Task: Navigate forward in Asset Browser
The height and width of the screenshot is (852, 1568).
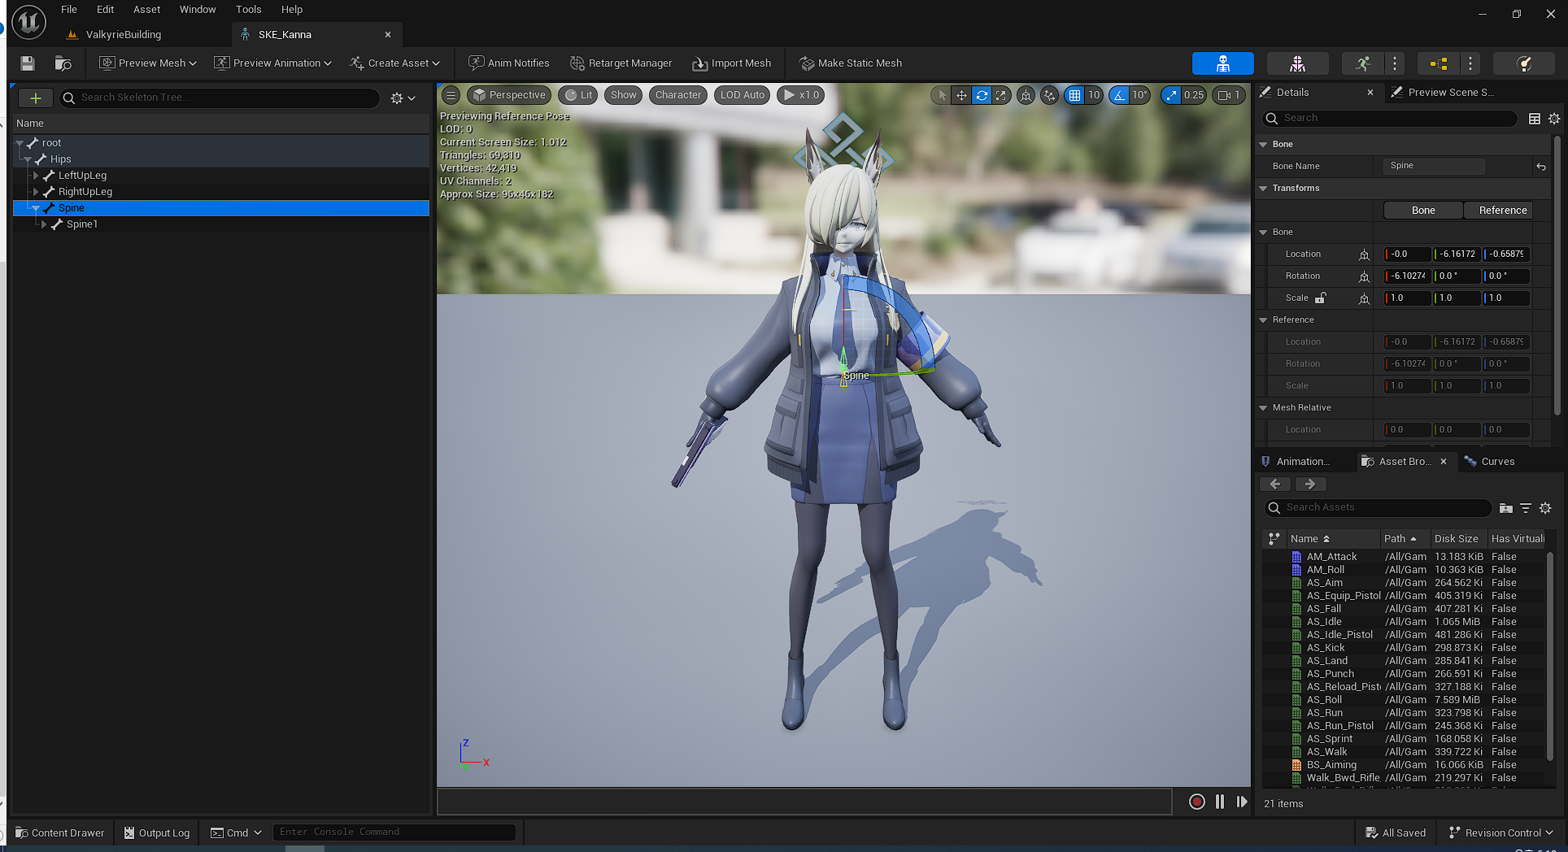Action: 1310,484
